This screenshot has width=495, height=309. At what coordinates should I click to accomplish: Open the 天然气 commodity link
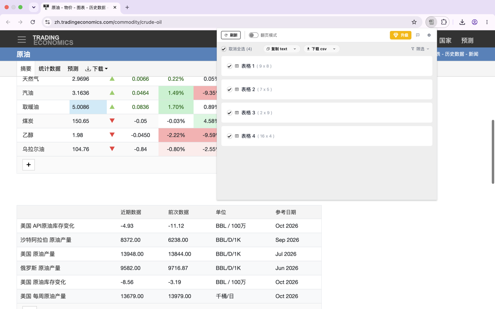coord(31,79)
